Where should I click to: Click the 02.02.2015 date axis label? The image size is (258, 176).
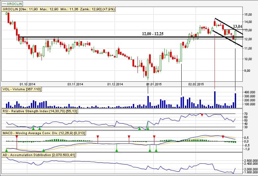[196, 84]
